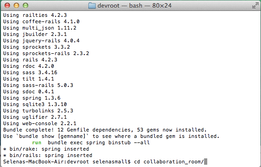Click the 'Selenas-MacBook-Air:devroot' prompt text
Image resolution: width=261 pixels, height=167 pixels.
[46, 162]
